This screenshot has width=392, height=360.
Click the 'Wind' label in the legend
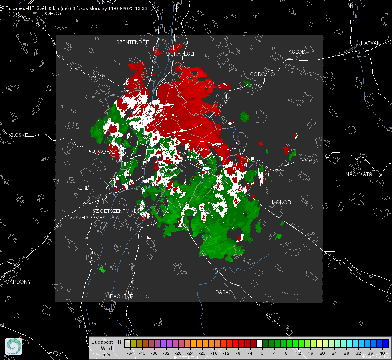(106, 348)
